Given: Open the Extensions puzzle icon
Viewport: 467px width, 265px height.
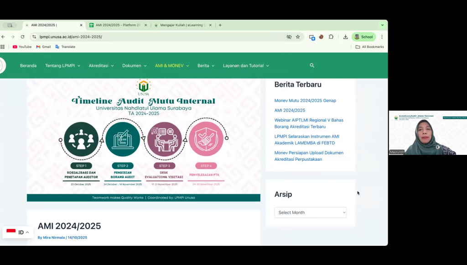Looking at the screenshot, I should point(331,37).
